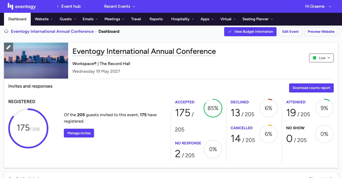The image size is (342, 178).
Task: Click Download counts report button
Action: point(311,88)
